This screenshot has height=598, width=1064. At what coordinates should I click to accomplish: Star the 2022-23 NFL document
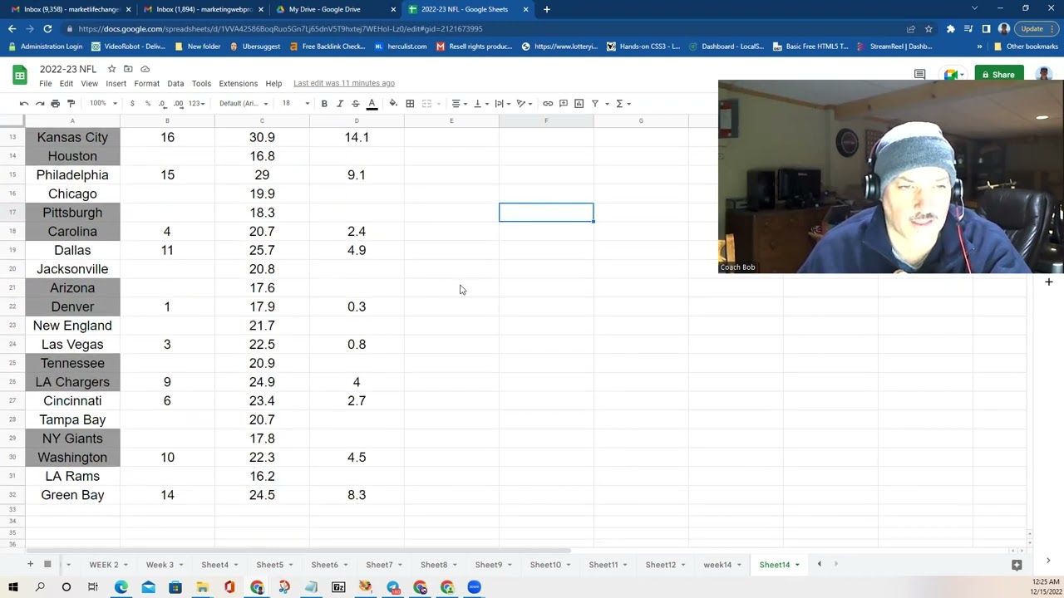coord(111,69)
